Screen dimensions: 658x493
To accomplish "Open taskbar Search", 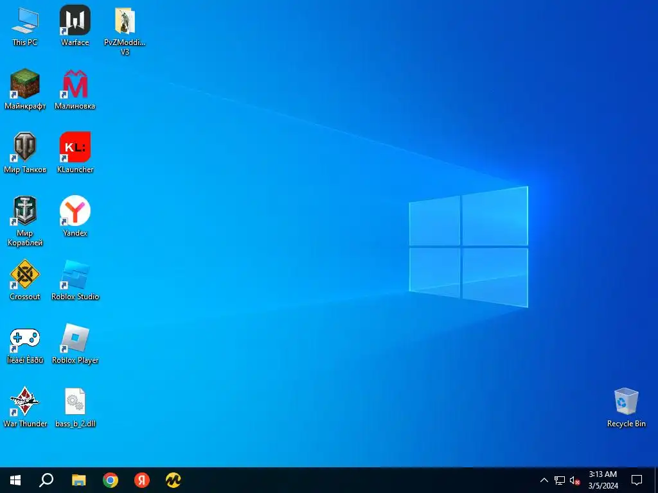I will [46, 480].
